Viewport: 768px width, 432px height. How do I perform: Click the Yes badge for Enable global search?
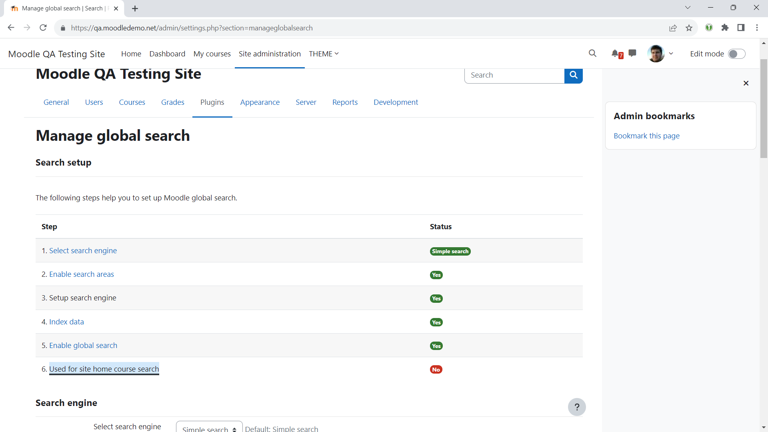pos(436,346)
